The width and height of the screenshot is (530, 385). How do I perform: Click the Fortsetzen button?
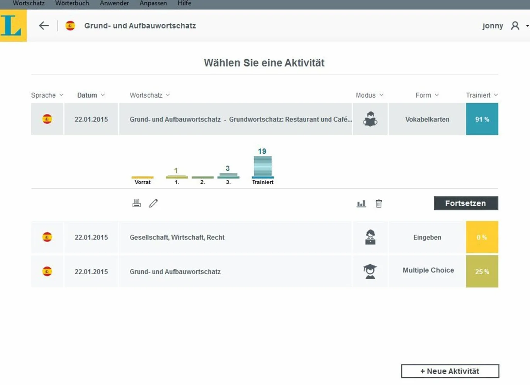(x=466, y=203)
